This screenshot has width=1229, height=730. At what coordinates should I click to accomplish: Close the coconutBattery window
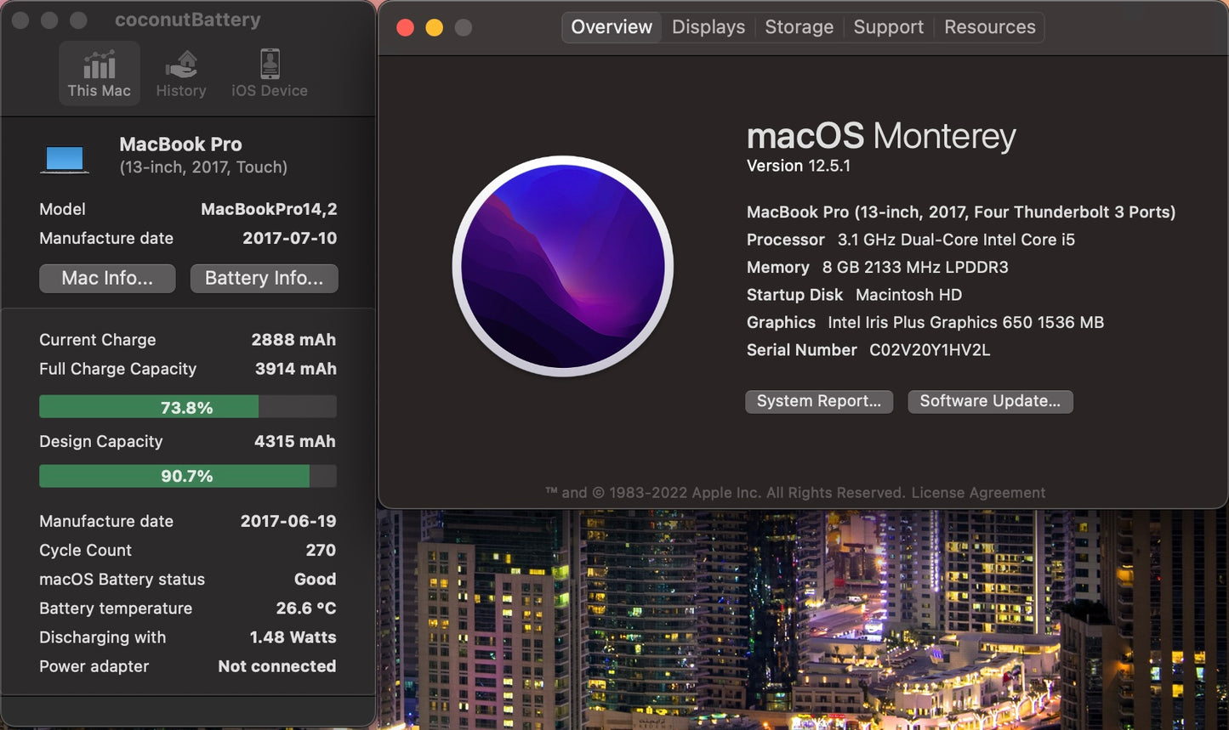20,20
